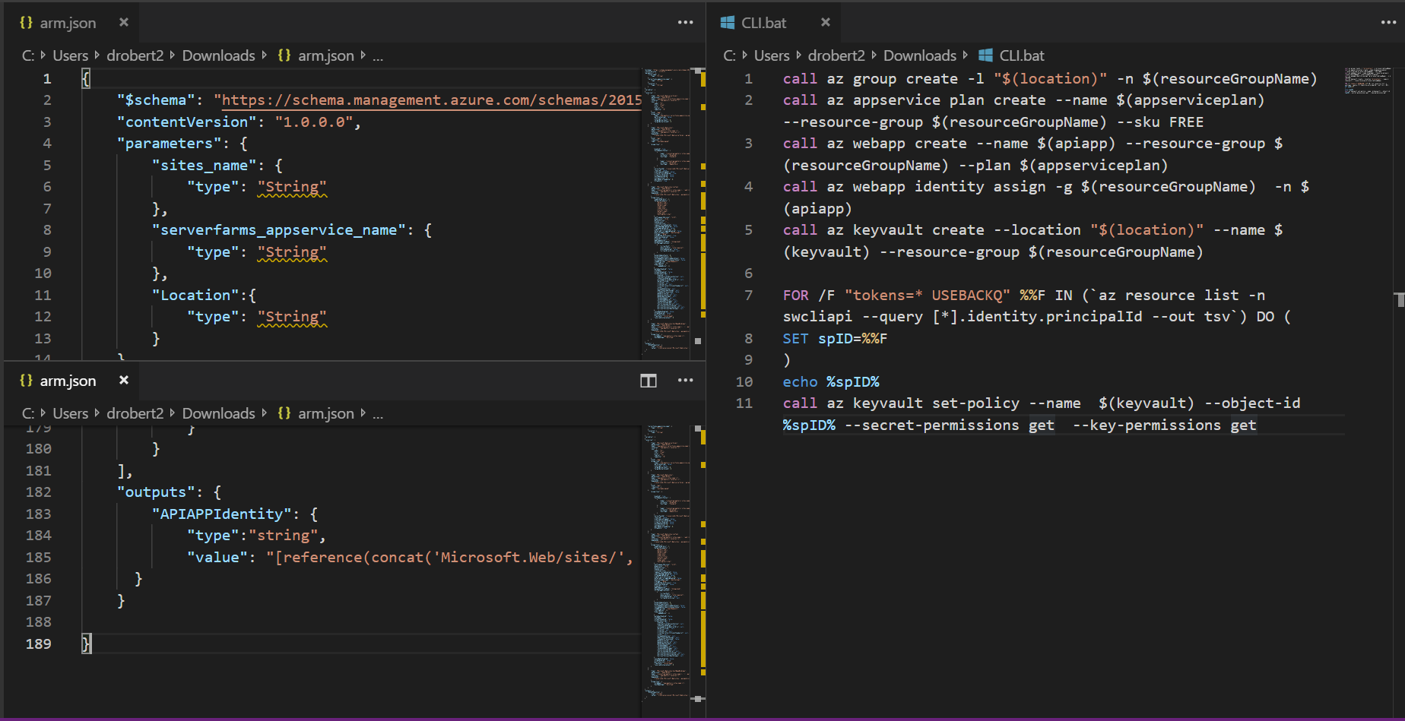Click Downloads in bottom arm.json breadcrumb

218,413
